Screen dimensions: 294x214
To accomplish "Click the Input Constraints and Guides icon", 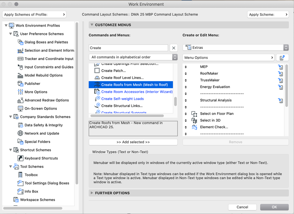I will click(20, 67).
